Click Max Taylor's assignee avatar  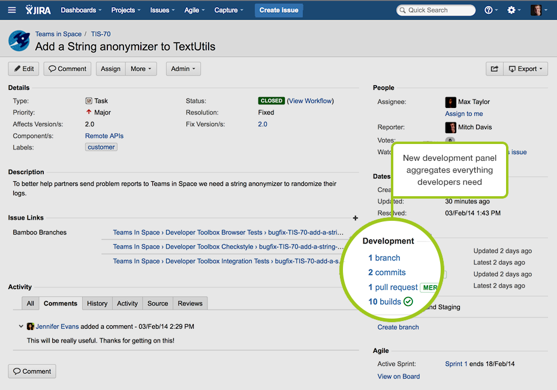pyautogui.click(x=450, y=102)
